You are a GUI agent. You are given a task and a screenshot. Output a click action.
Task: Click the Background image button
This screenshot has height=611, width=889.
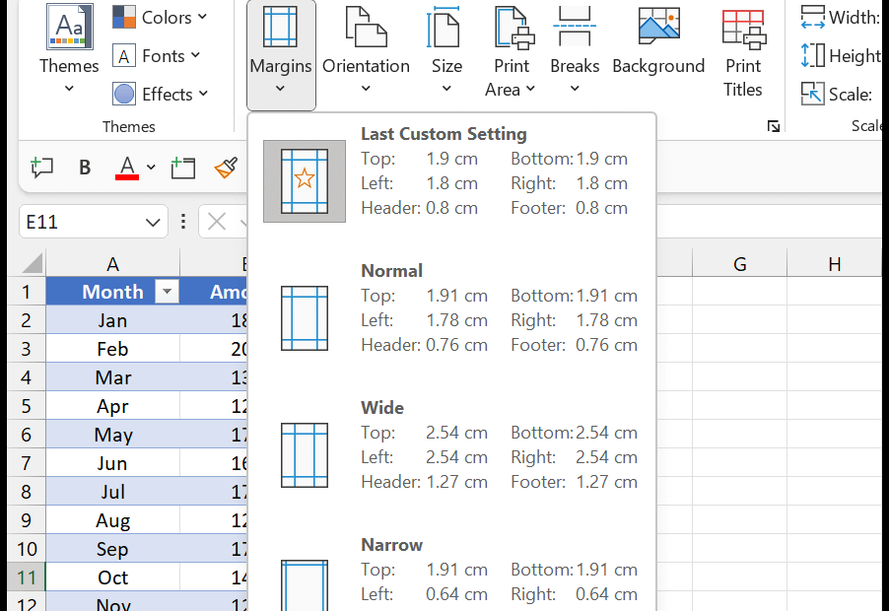coord(658,42)
